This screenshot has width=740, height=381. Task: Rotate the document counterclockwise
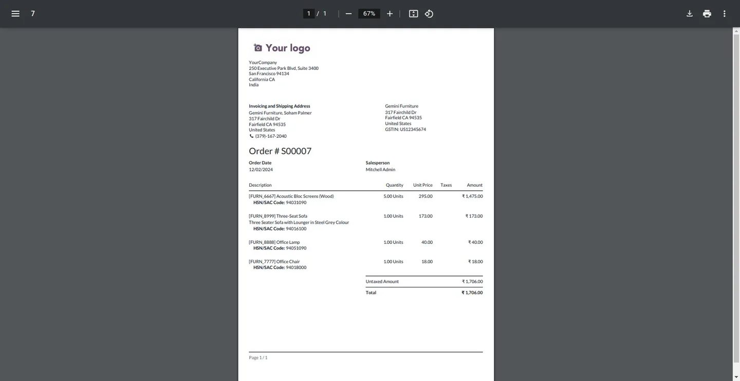pos(429,13)
